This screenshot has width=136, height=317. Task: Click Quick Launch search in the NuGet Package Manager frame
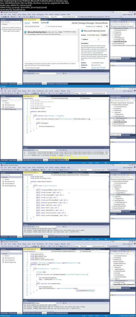(121, 12)
